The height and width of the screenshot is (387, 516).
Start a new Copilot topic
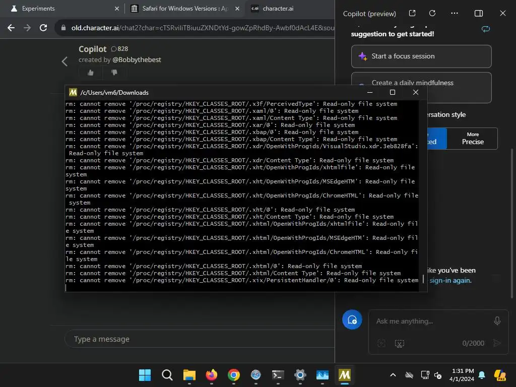pyautogui.click(x=352, y=319)
